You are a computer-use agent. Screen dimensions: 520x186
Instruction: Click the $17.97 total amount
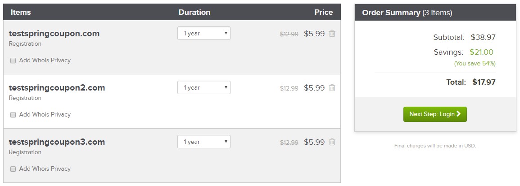(484, 82)
